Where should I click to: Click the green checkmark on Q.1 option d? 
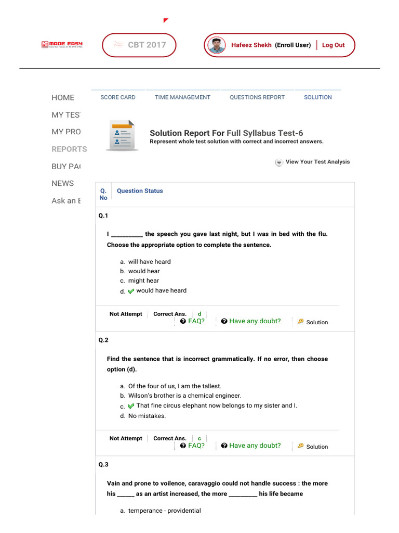coord(130,291)
